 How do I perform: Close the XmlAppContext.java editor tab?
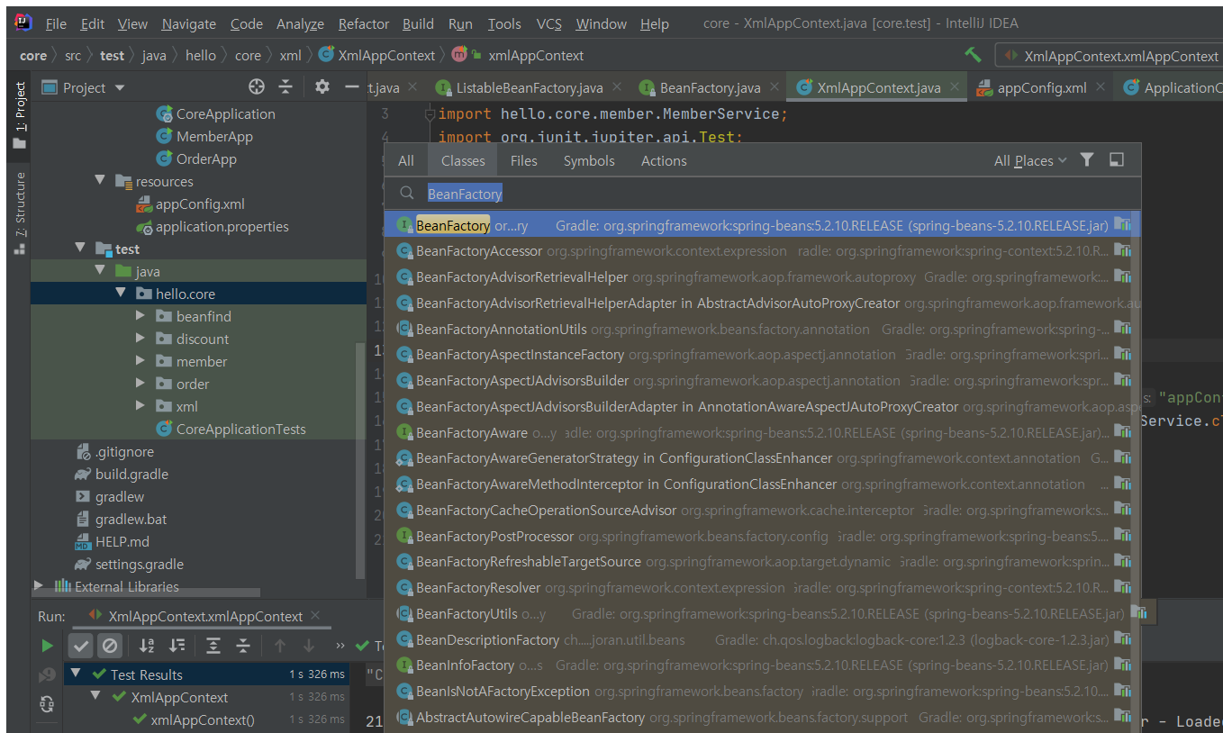955,88
